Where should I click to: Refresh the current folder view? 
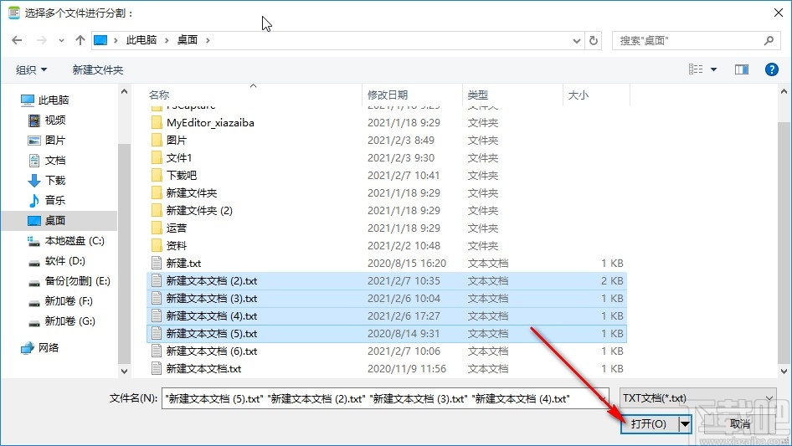click(594, 40)
